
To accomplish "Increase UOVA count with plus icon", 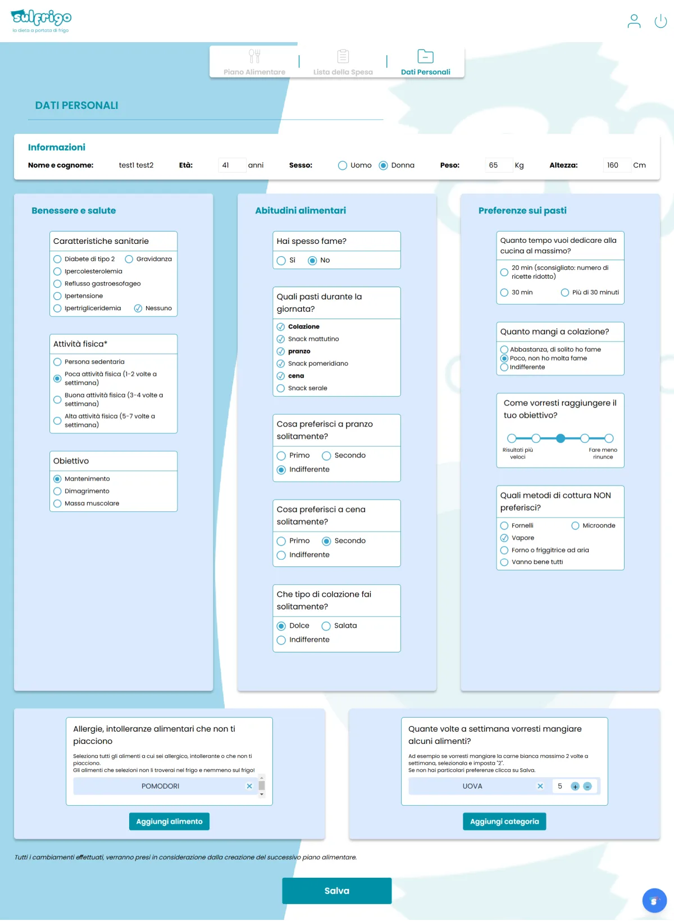I will 575,787.
